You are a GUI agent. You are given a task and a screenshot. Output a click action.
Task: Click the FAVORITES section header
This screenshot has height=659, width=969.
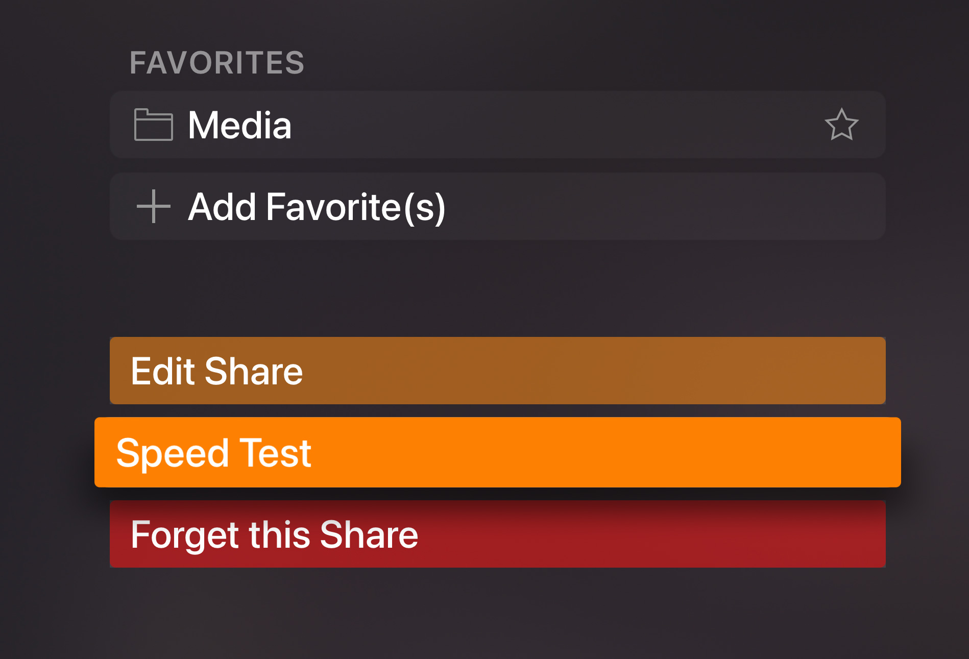point(217,63)
